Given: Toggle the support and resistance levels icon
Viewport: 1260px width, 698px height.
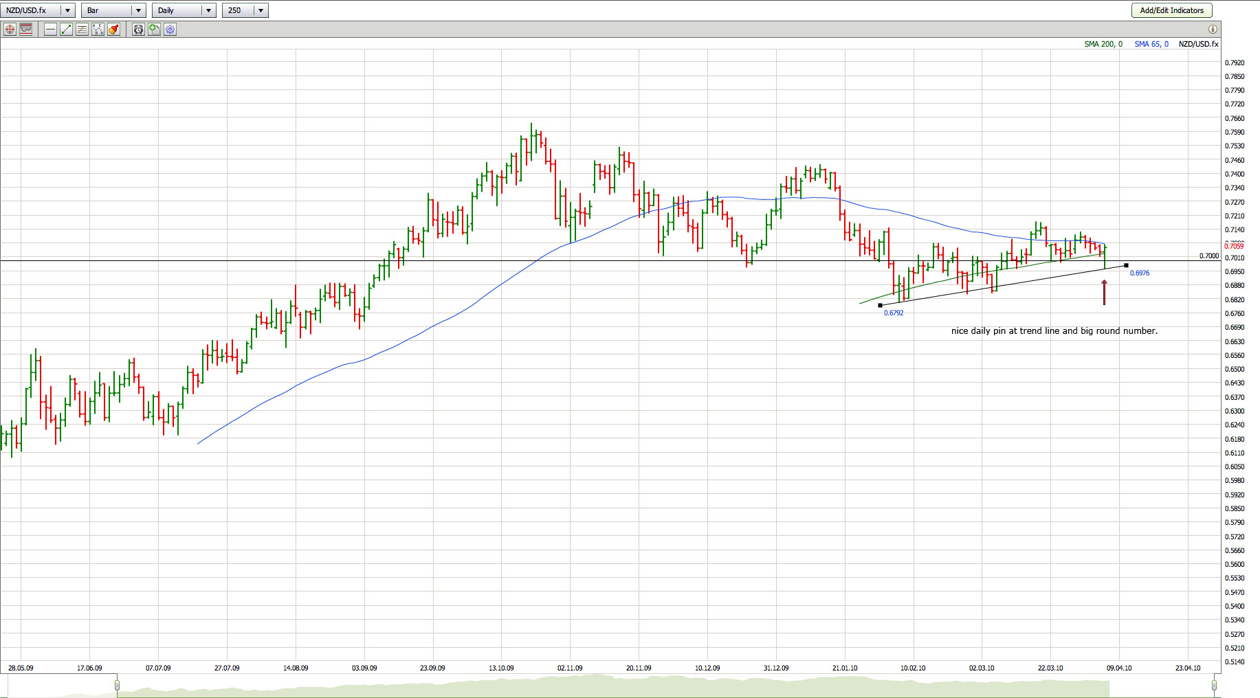Looking at the screenshot, I should tap(26, 30).
